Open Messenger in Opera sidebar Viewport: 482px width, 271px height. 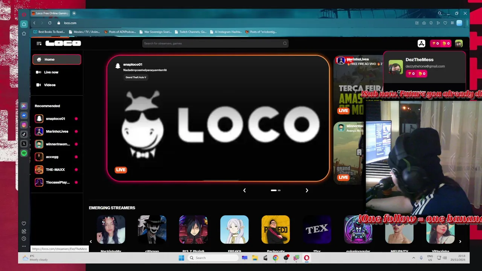[24, 116]
